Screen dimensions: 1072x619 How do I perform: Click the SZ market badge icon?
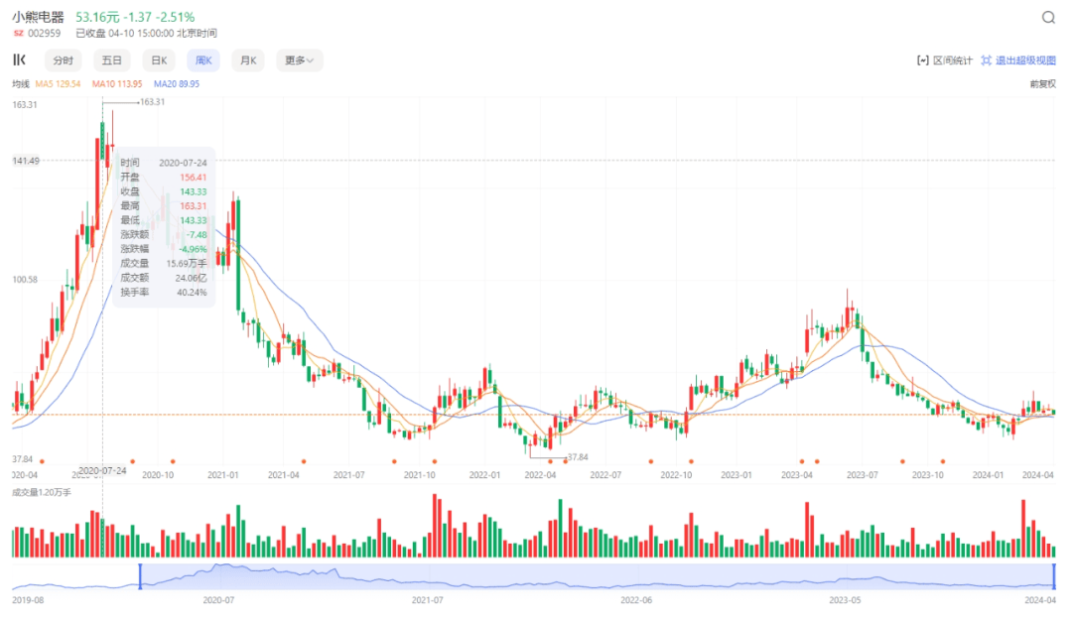tap(18, 33)
